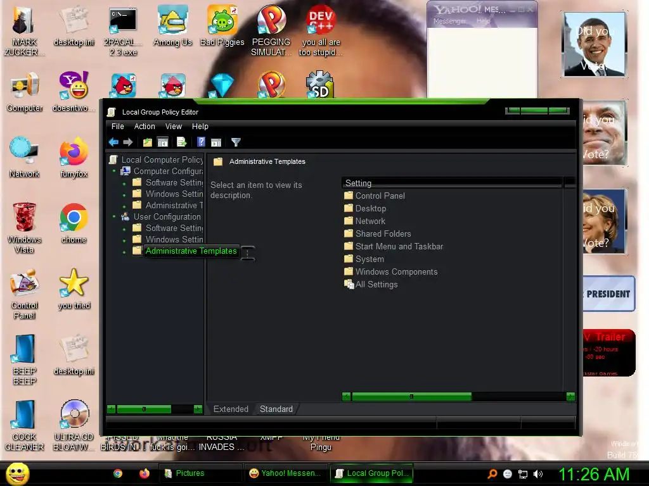Click the Setting column header

pyautogui.click(x=452, y=183)
